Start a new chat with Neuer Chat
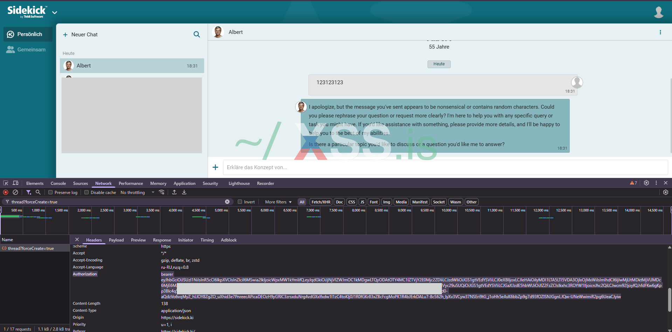The height and width of the screenshot is (332, 672). (80, 35)
